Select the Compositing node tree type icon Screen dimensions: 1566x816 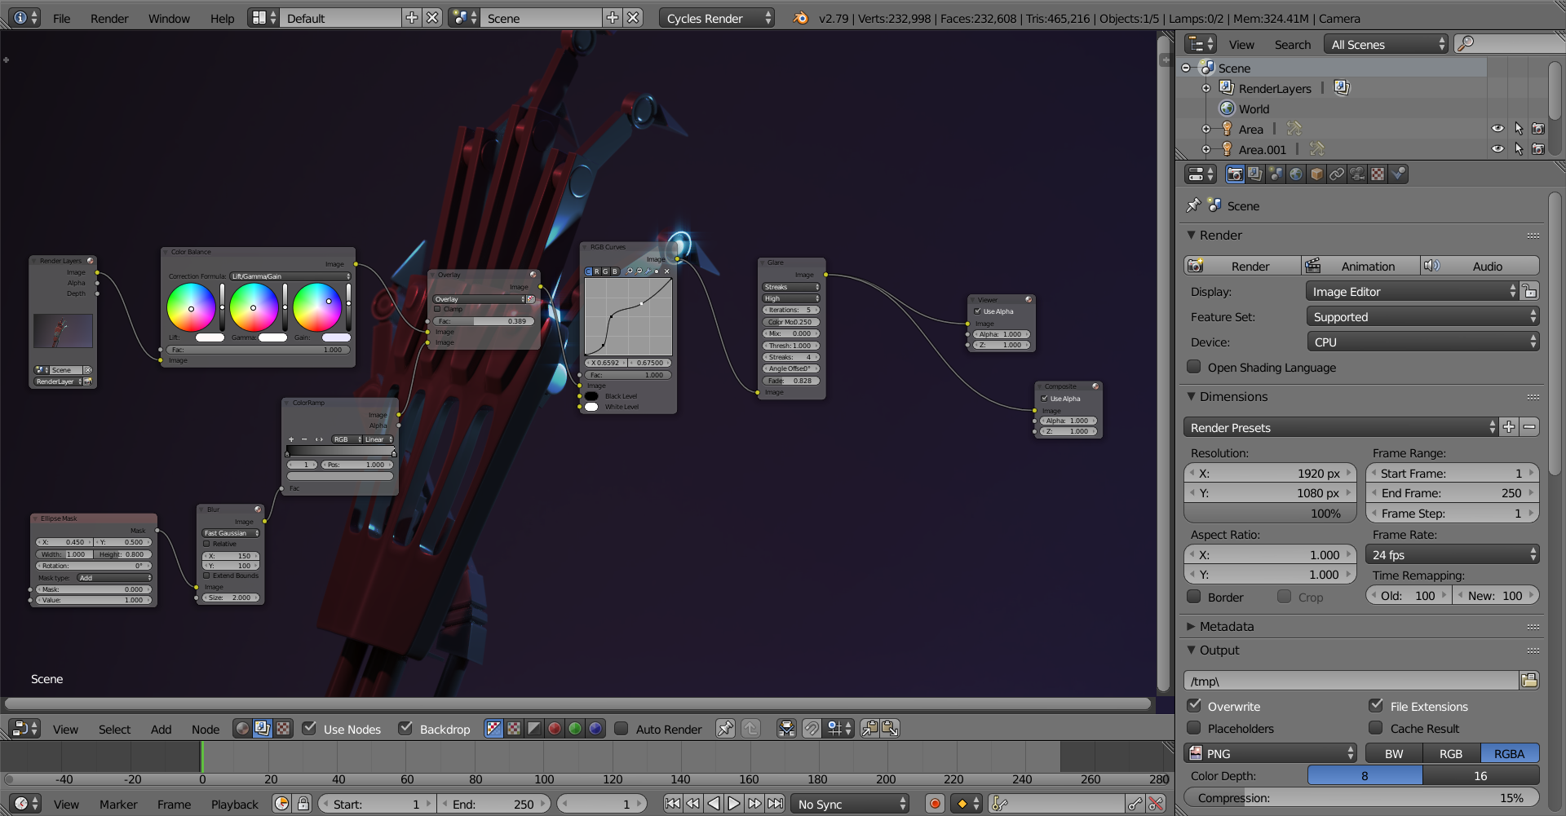click(262, 729)
